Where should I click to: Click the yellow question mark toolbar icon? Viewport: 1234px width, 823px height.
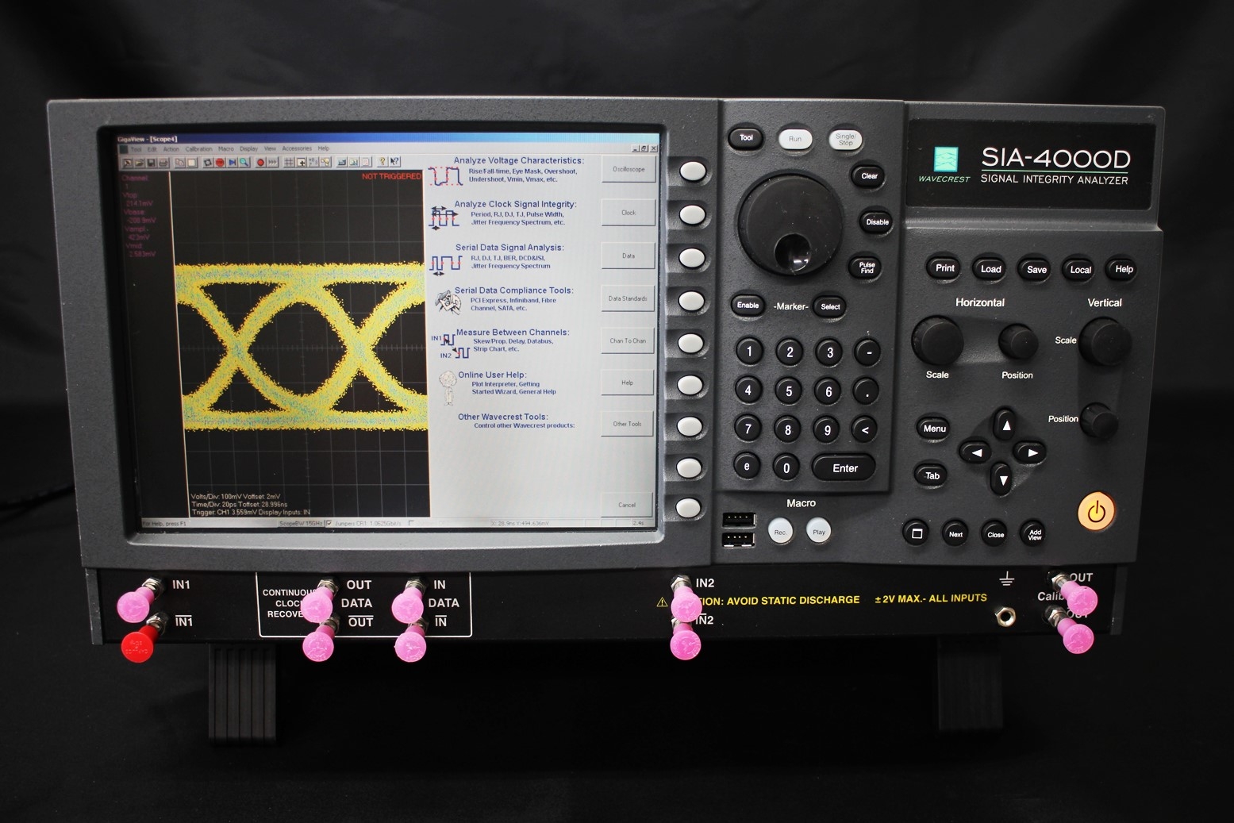383,162
